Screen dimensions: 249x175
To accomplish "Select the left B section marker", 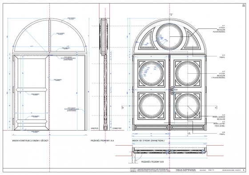I will [x=123, y=107].
